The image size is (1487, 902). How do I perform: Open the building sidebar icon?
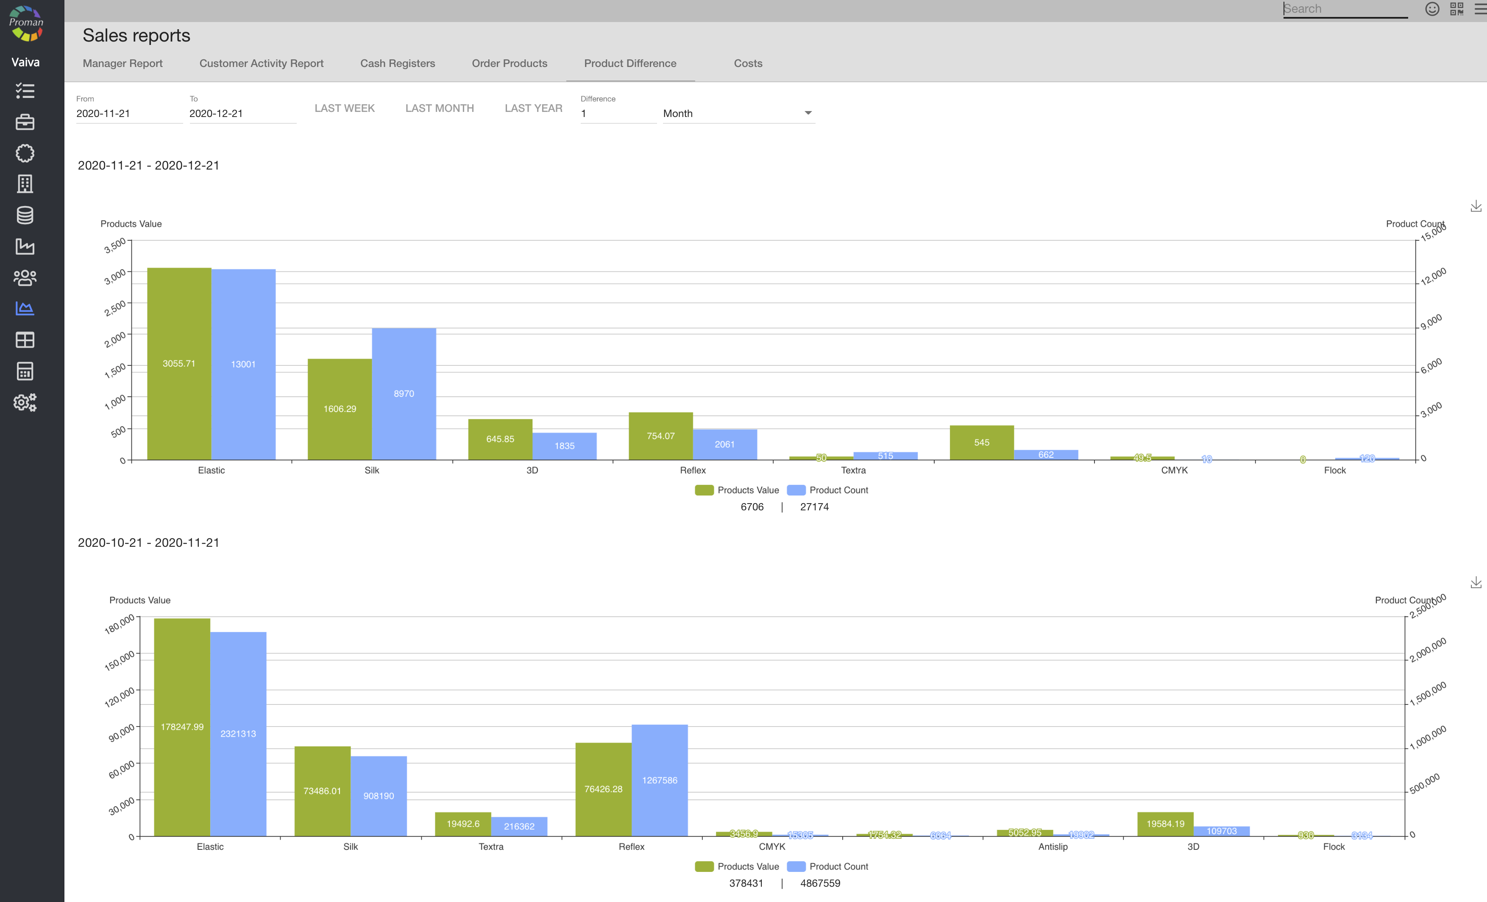[25, 184]
